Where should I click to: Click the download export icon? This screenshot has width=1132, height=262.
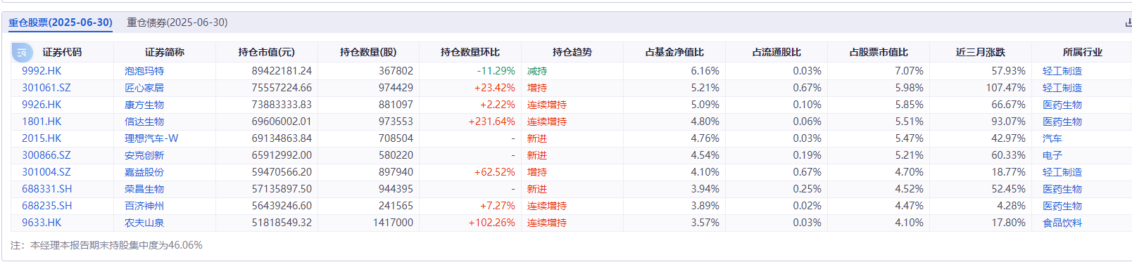[x=1128, y=22]
